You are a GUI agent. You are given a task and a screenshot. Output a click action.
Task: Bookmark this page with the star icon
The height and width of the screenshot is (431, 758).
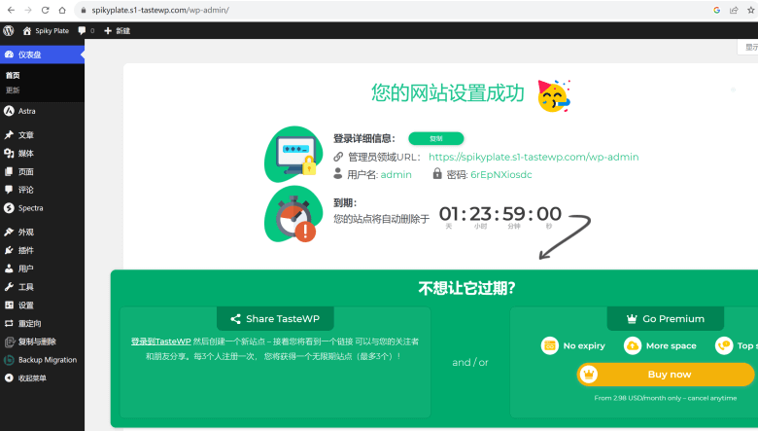pyautogui.click(x=751, y=10)
